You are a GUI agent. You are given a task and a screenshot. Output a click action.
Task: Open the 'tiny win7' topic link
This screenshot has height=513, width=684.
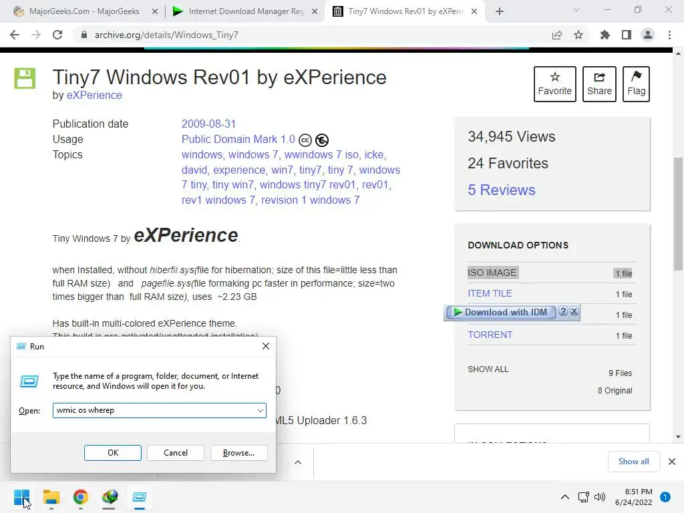point(232,184)
